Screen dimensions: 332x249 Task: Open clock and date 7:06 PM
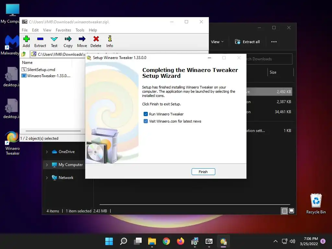coord(309,241)
